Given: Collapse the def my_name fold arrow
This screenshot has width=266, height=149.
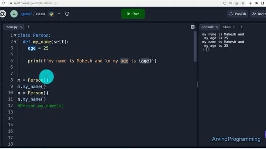Looking at the screenshot, I should pyautogui.click(x=15, y=42).
